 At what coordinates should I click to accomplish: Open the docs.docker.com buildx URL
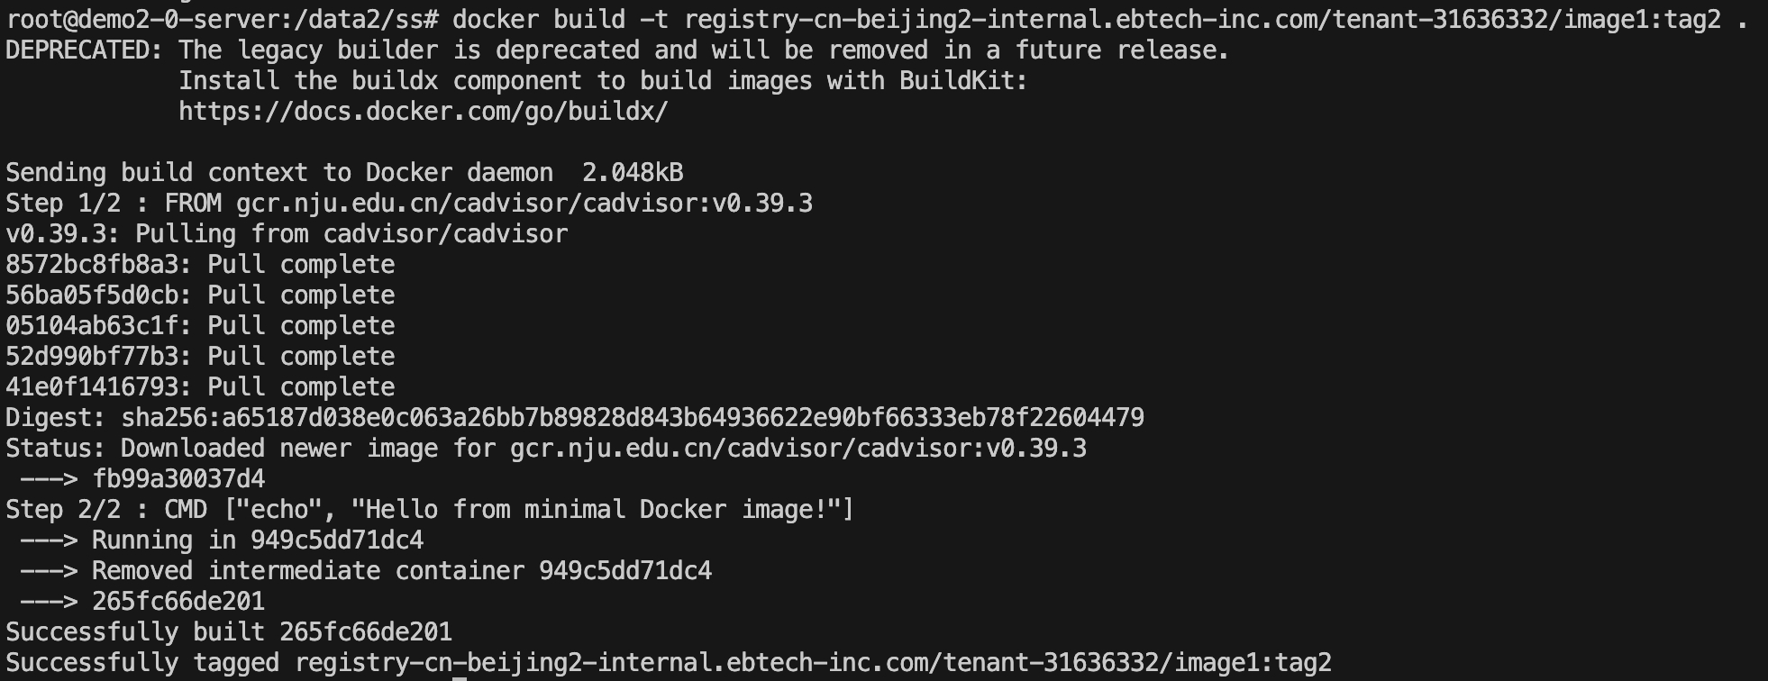(424, 112)
